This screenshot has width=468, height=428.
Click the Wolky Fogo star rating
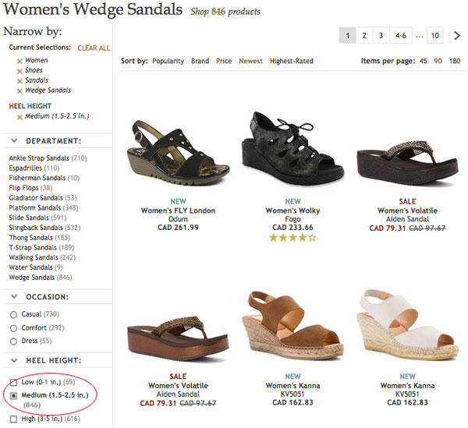coord(292,238)
